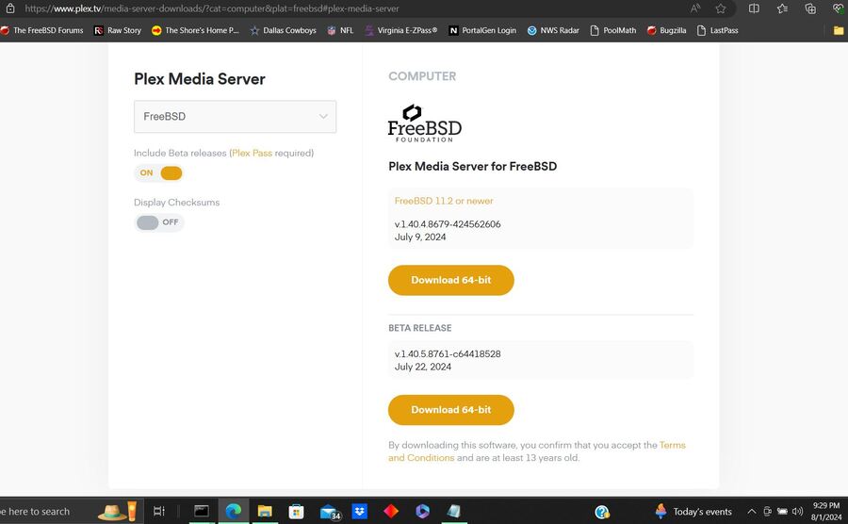Open the volume speaker tray icon
Image resolution: width=848 pixels, height=524 pixels.
(x=797, y=512)
